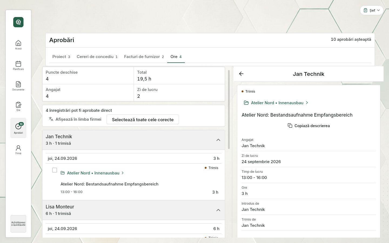Click Jan Technik under Angajat field

click(x=253, y=146)
